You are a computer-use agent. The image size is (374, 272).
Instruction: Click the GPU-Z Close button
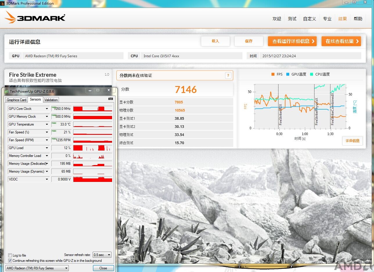click(103, 268)
